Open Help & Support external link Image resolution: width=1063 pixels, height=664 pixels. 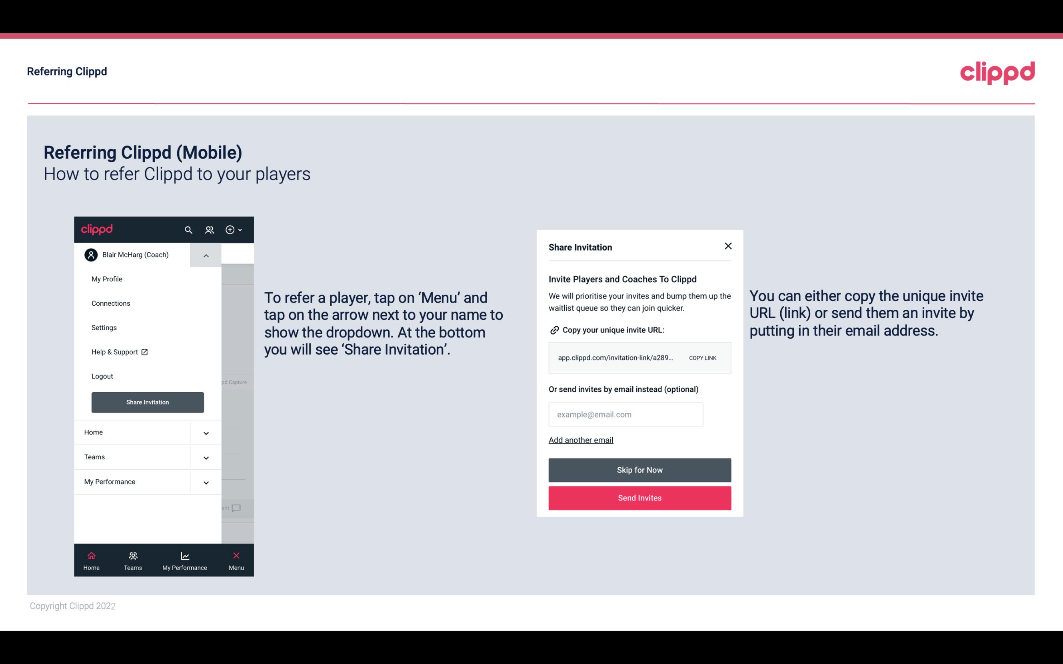[x=120, y=352]
